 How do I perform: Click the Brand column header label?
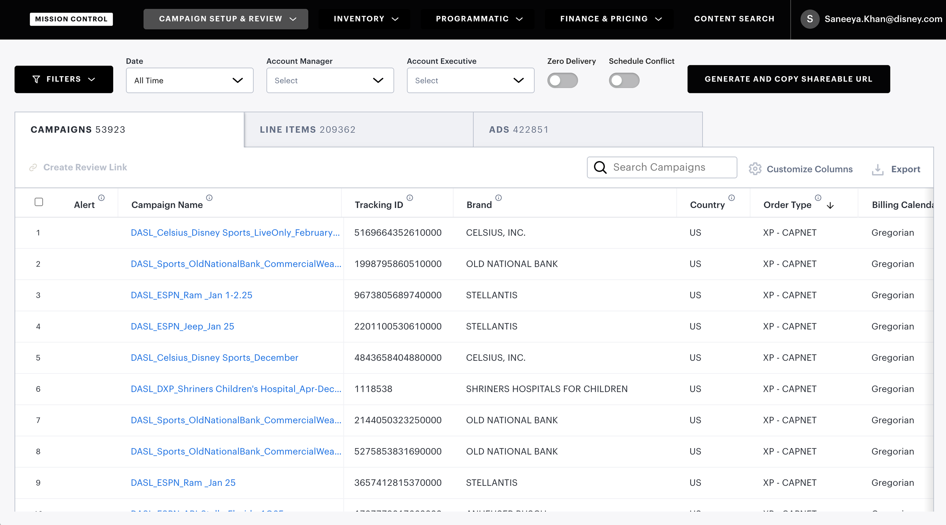click(479, 205)
